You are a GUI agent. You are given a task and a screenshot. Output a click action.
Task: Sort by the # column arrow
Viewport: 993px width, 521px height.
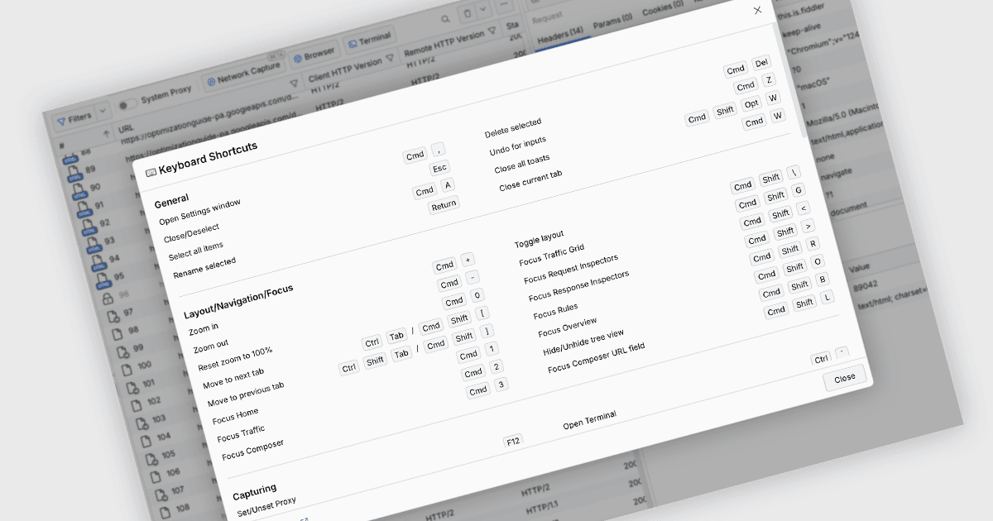pos(106,134)
